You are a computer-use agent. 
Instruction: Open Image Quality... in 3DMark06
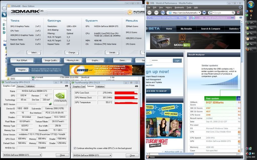click(51, 60)
